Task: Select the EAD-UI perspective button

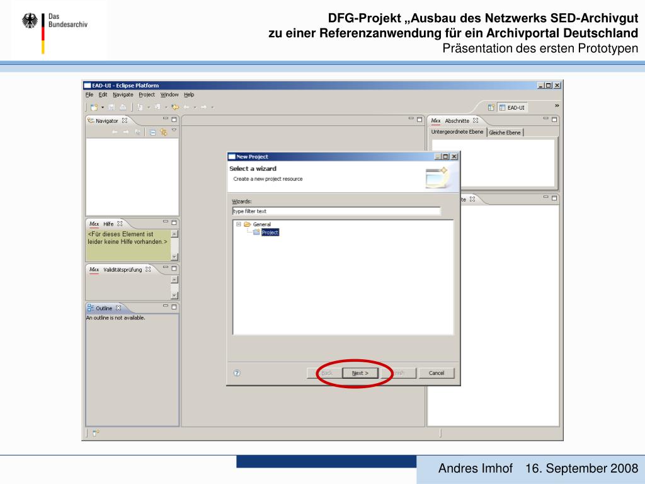Action: tap(512, 107)
